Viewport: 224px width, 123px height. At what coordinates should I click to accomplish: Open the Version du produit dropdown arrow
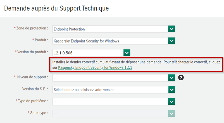tap(127, 53)
